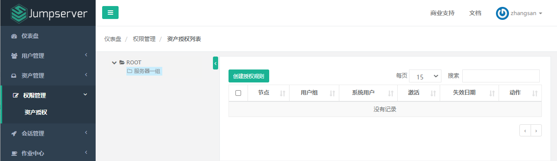Click the dashboard gauge icon beside 仪表盘
557x161 pixels.
pos(14,36)
